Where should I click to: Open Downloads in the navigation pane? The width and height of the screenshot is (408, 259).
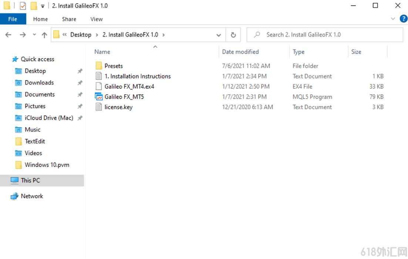[39, 83]
